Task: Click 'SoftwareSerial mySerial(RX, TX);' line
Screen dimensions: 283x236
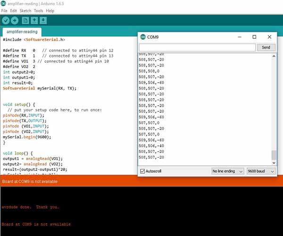Action: 40,88
